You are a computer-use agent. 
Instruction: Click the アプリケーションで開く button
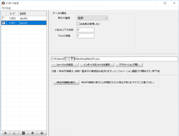129,65
